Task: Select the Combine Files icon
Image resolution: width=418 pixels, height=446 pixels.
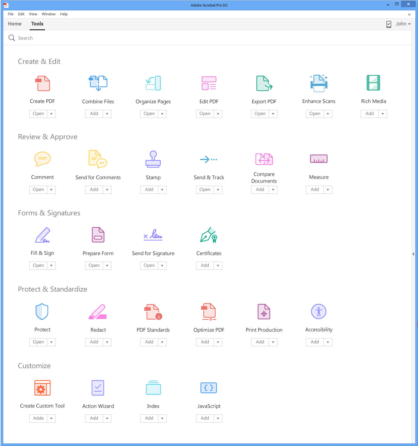Action: pyautogui.click(x=98, y=83)
